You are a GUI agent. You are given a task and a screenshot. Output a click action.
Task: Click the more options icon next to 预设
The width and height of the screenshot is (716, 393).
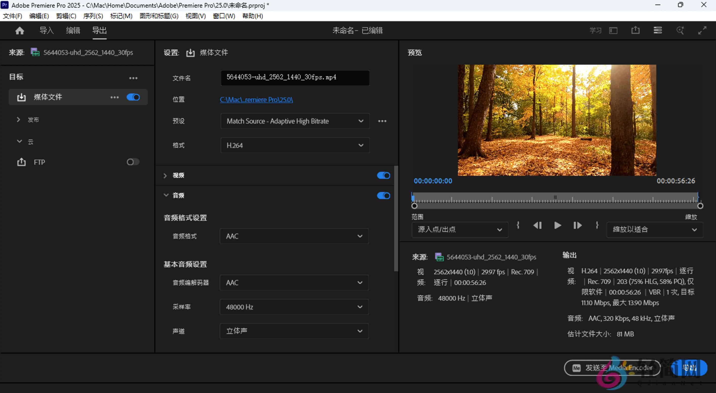point(383,121)
